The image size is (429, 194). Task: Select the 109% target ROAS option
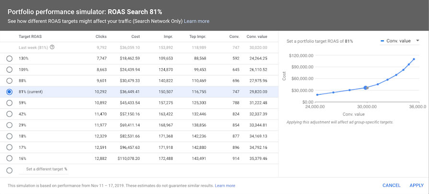[10, 69]
